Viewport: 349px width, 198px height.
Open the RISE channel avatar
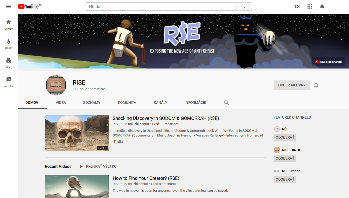(56, 85)
